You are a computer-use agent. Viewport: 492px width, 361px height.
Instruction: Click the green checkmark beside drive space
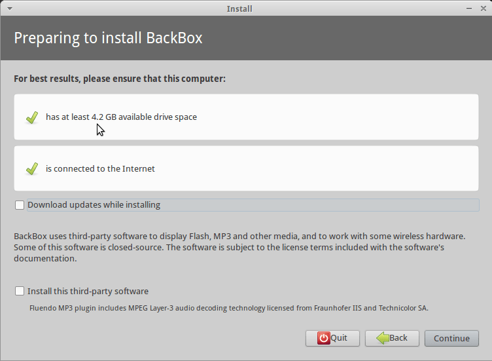click(32, 117)
